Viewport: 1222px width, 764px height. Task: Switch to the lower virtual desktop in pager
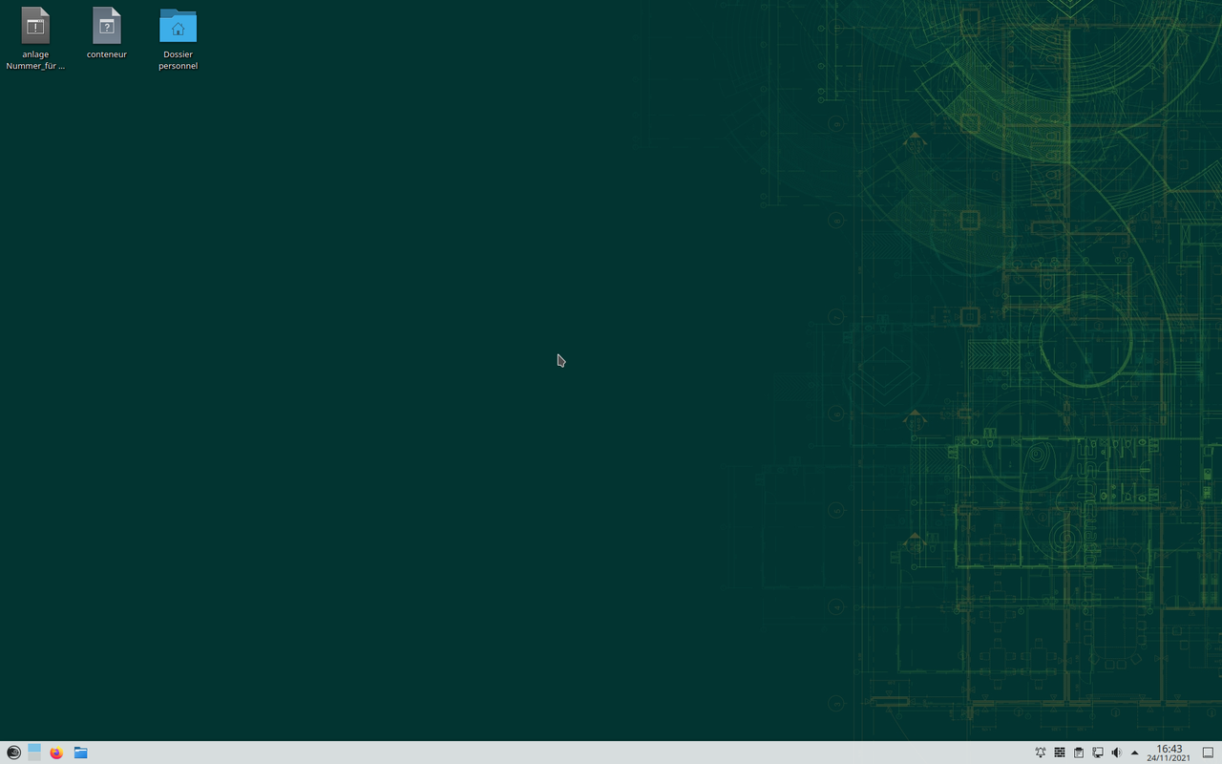coord(34,756)
